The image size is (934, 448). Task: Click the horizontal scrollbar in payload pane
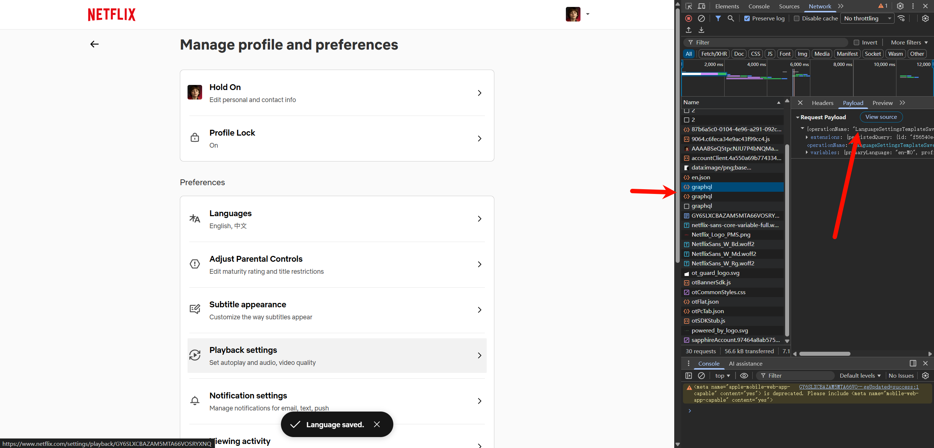825,354
